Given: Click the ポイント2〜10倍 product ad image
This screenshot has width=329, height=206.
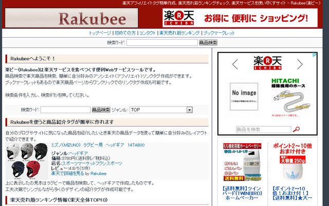Looking at the screenshot, I should coord(293,162).
